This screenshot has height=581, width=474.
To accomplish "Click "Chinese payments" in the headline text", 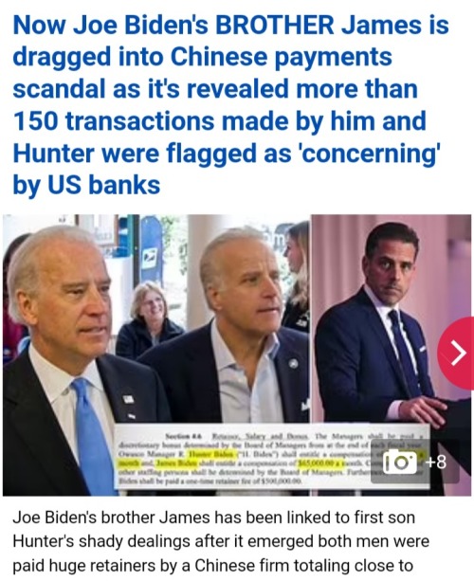I will pyautogui.click(x=281, y=57).
